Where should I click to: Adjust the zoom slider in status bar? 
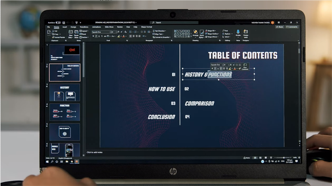[x=284, y=157]
